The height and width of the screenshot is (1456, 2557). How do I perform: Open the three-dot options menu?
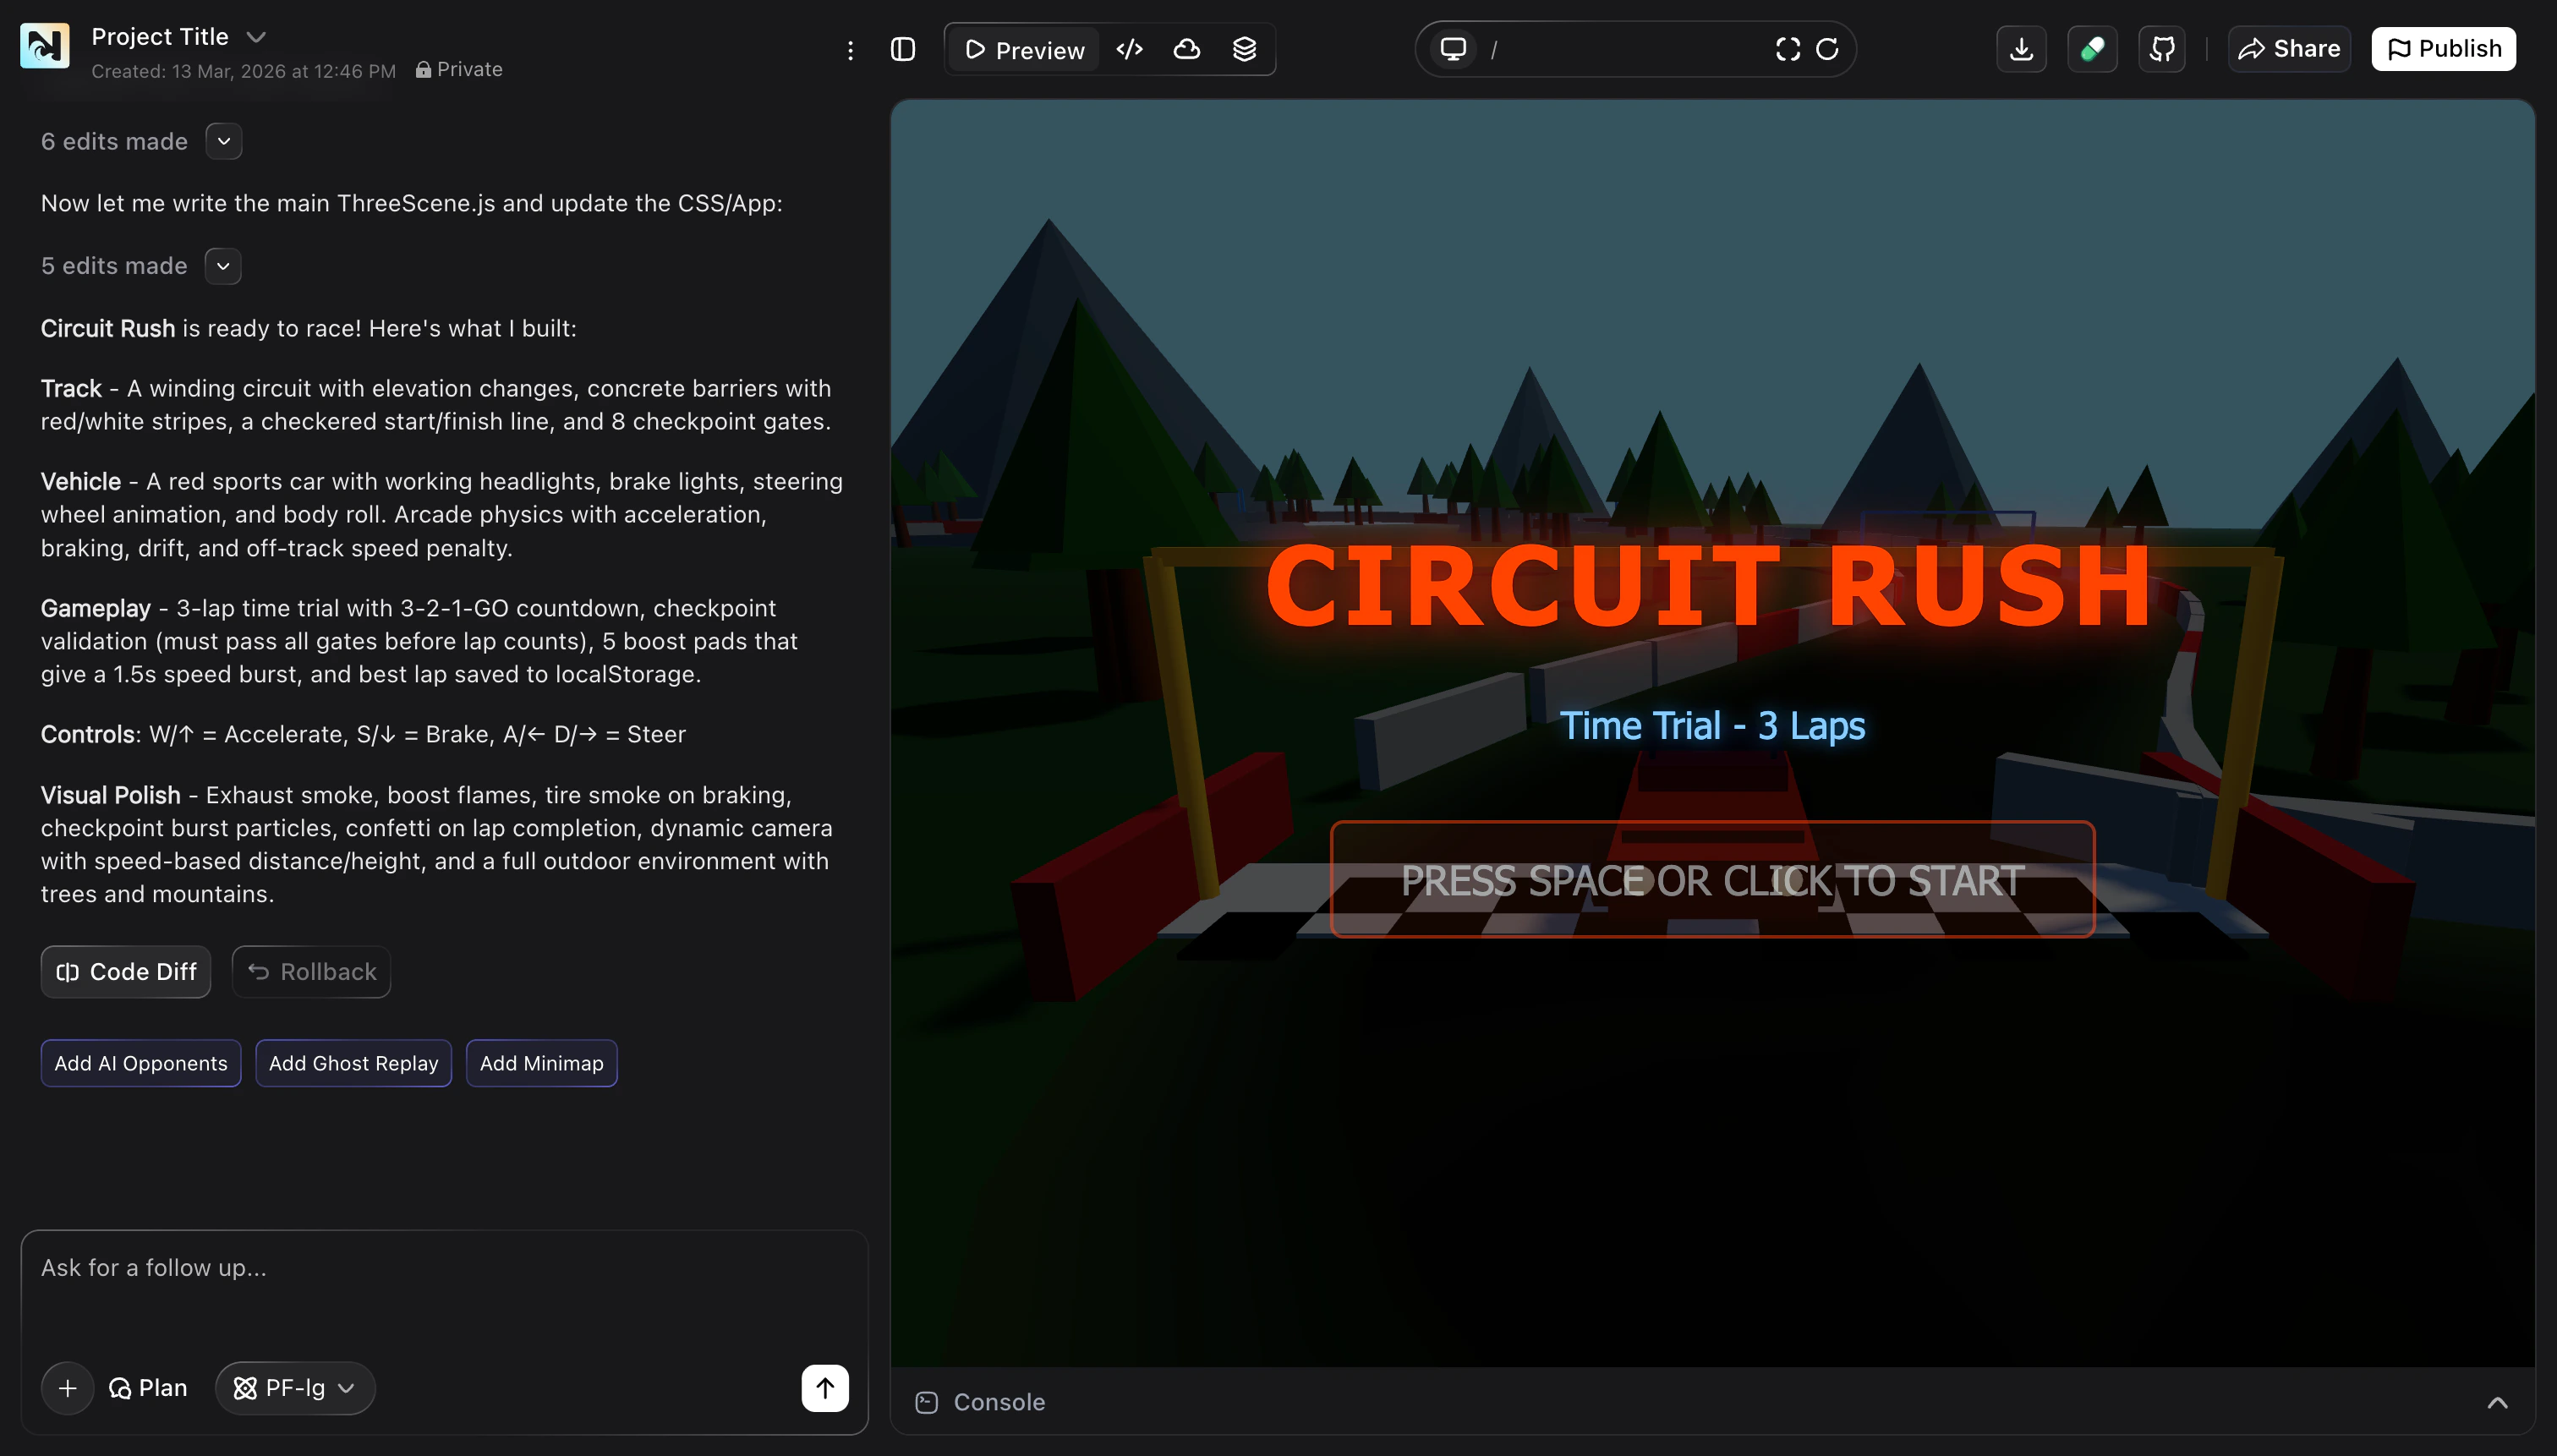(x=850, y=49)
